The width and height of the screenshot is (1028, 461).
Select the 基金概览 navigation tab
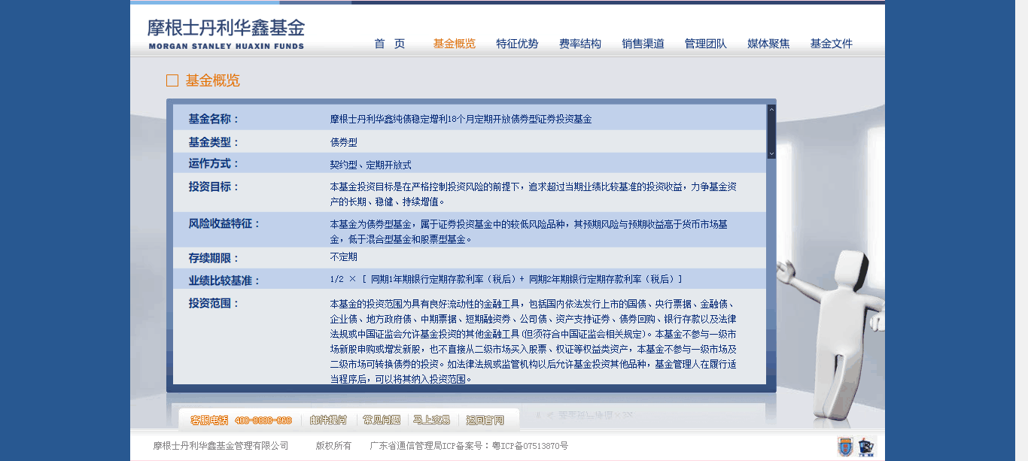pos(453,44)
